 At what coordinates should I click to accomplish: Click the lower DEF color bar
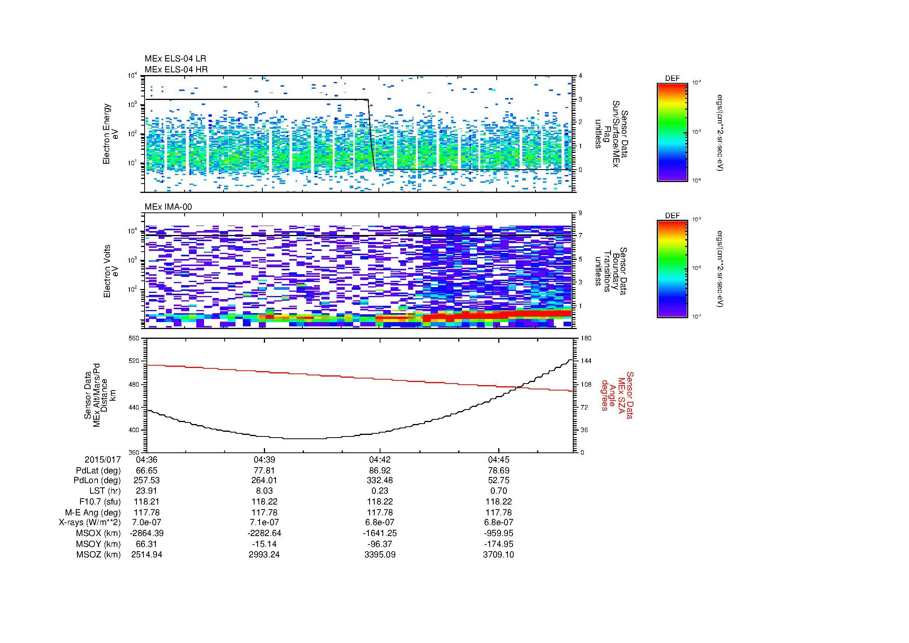coord(672,269)
